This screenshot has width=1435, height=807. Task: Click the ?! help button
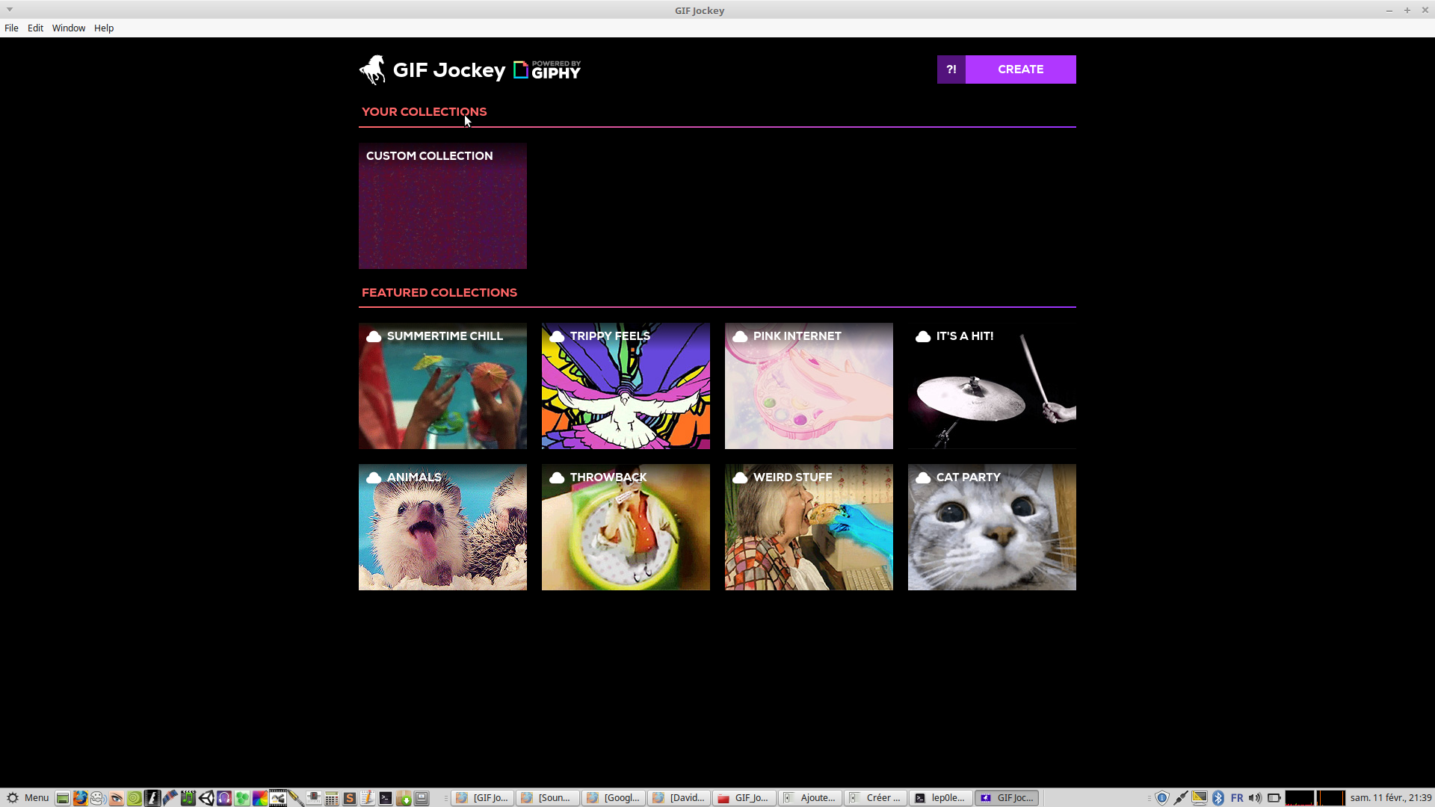pos(951,69)
